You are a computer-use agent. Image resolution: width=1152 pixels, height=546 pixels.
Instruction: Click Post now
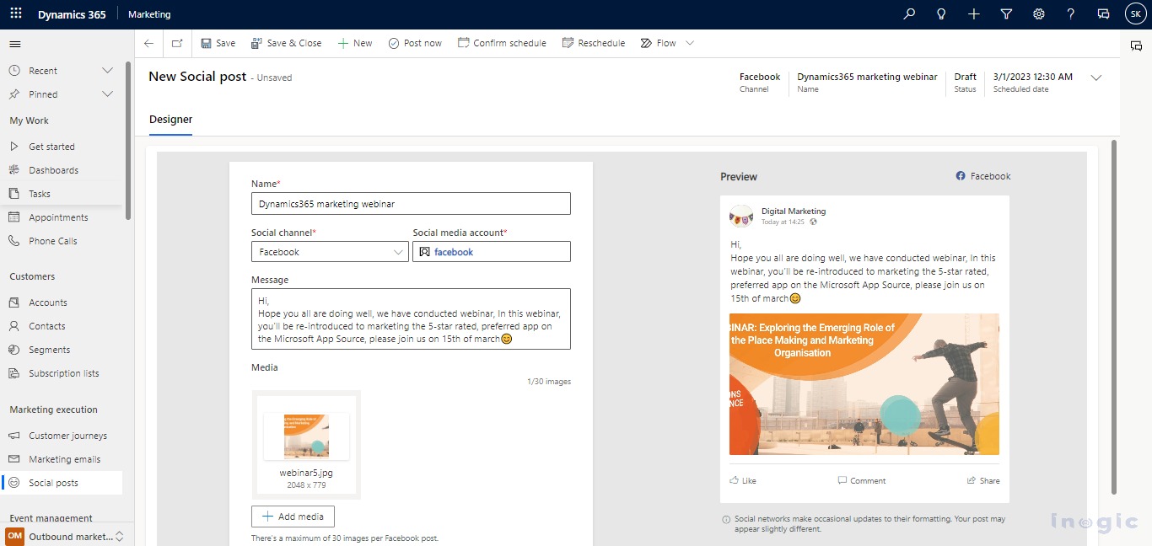(415, 43)
